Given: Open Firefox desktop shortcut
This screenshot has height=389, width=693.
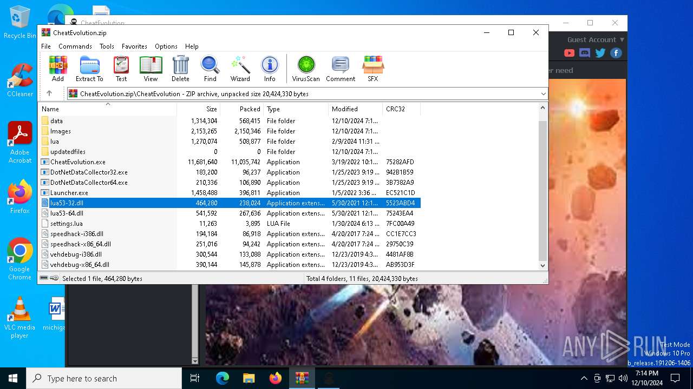Looking at the screenshot, I should coord(20,197).
